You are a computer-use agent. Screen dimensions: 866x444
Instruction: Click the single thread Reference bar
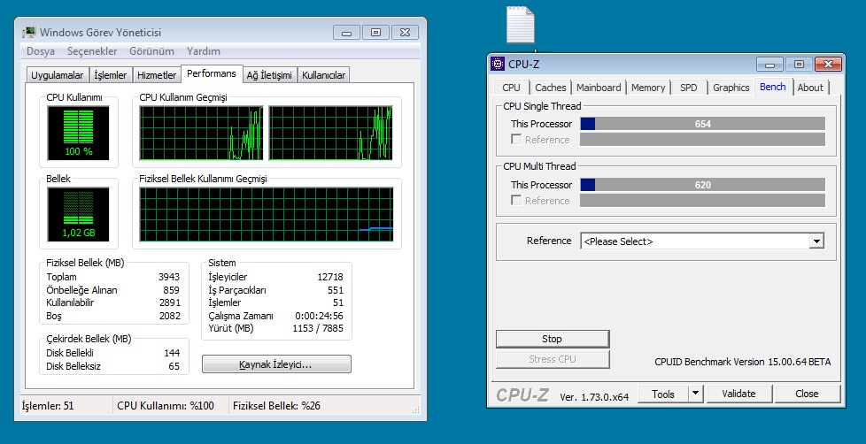click(702, 140)
